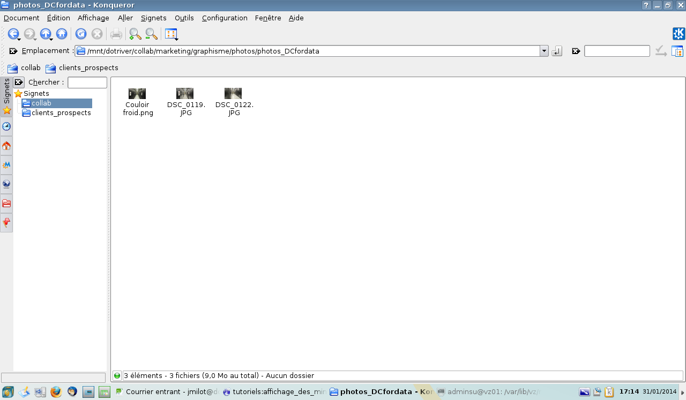Click the Back navigation arrow
Viewport: 686px width, 400px height.
click(13, 34)
